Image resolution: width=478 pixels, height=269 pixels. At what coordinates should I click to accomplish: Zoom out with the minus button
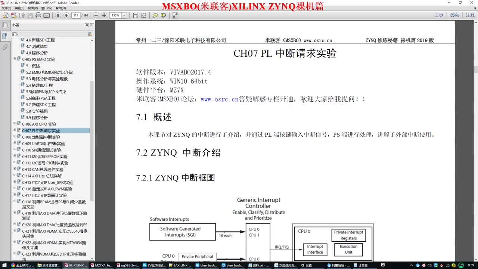point(96,15)
